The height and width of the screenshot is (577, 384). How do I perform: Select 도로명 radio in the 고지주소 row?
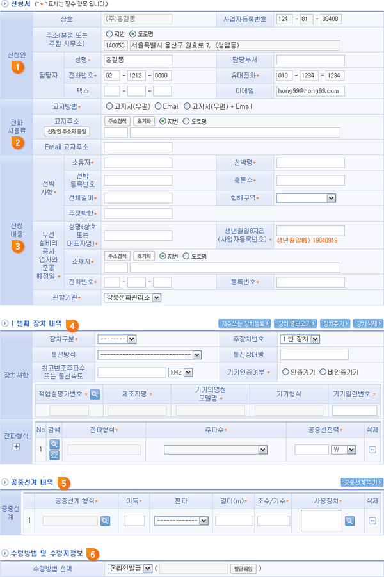(x=186, y=121)
